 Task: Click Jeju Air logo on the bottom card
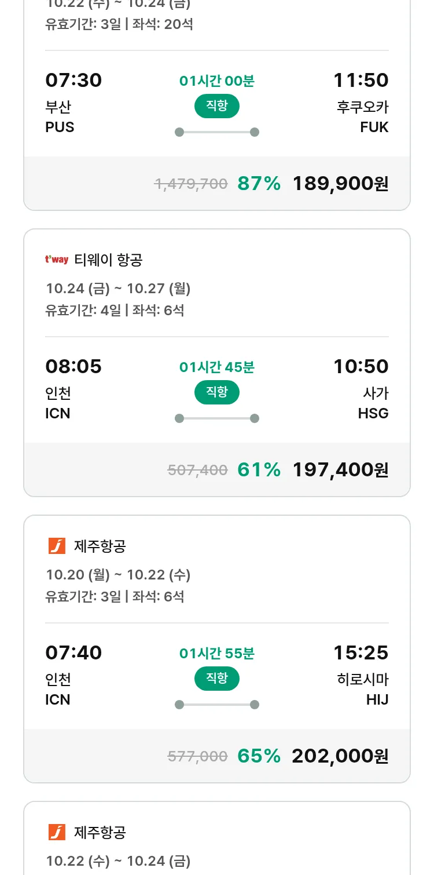[57, 832]
